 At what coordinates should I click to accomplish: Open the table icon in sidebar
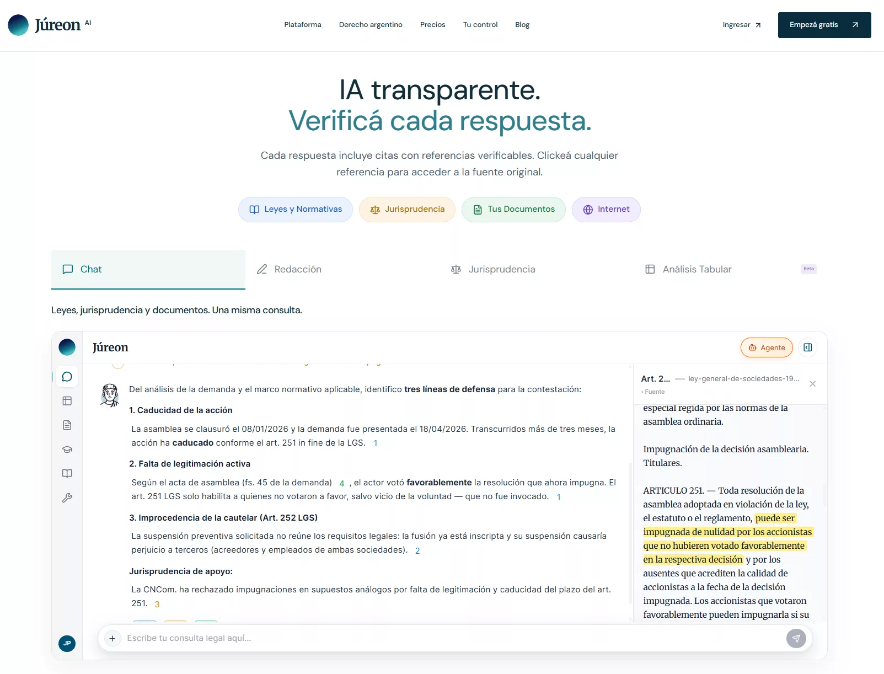click(x=67, y=401)
